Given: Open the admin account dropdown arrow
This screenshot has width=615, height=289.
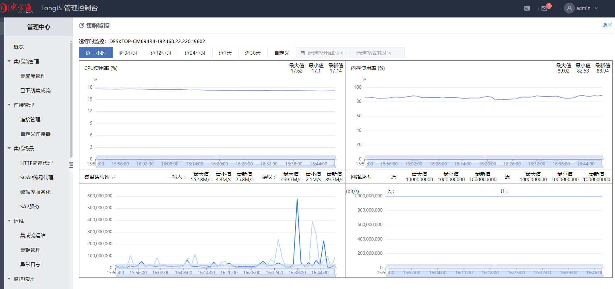Looking at the screenshot, I should [x=596, y=8].
